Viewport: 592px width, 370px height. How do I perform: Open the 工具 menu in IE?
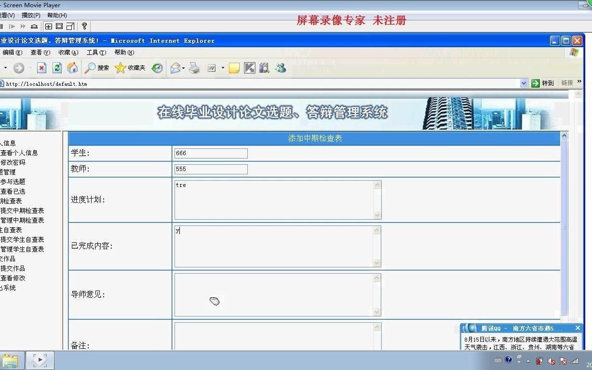95,53
